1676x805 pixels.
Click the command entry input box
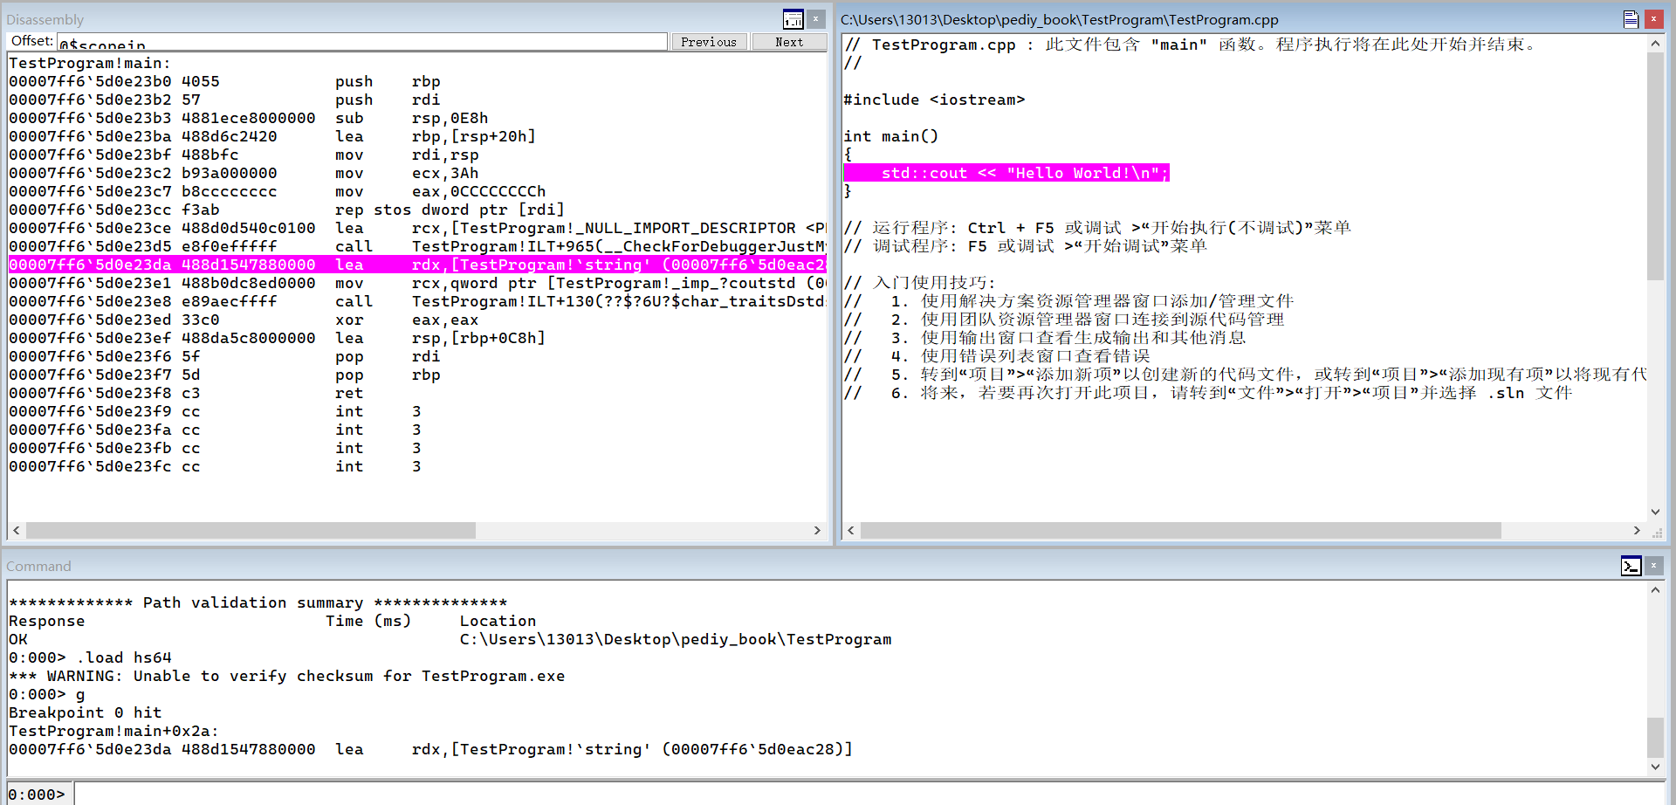tap(870, 794)
